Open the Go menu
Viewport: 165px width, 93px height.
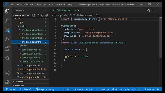coord(45,5)
